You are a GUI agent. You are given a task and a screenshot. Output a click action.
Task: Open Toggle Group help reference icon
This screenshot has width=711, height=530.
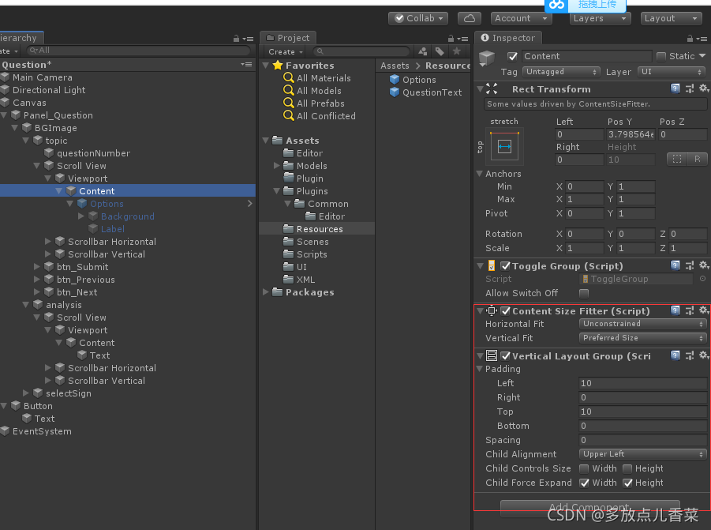click(x=675, y=265)
